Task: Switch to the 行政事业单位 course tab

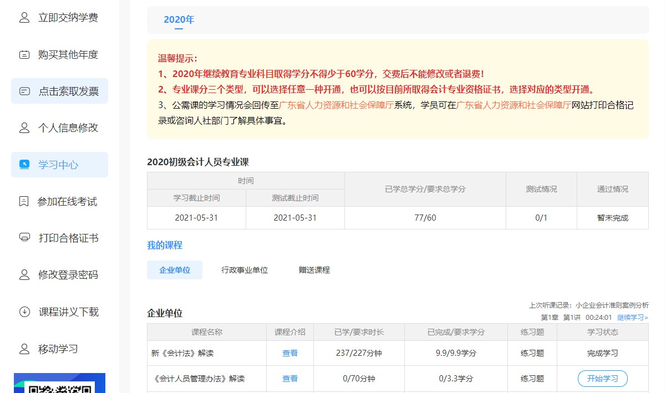Action: tap(245, 269)
